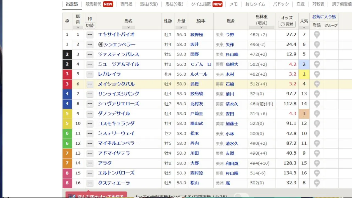Add アラタ to favorites with plus icon
Screen dimensions: 352x198
(x=317, y=163)
